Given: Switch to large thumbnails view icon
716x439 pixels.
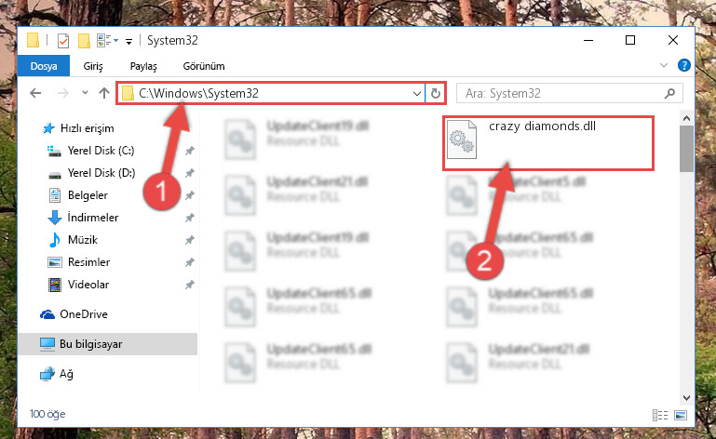Looking at the screenshot, I should (x=681, y=415).
